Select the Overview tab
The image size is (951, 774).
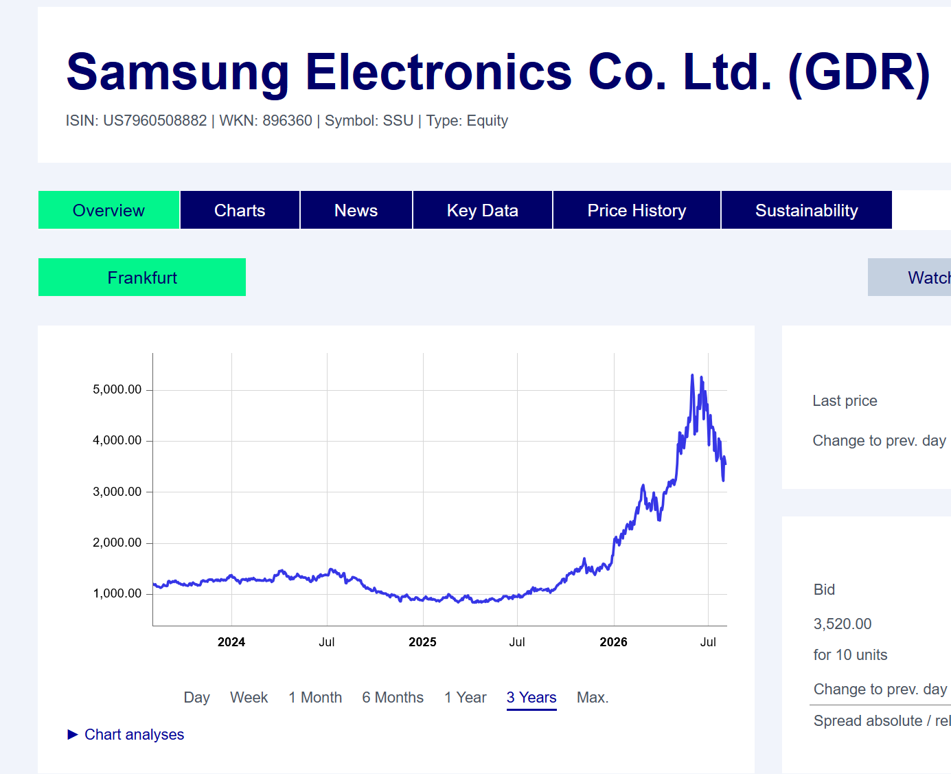(x=108, y=210)
